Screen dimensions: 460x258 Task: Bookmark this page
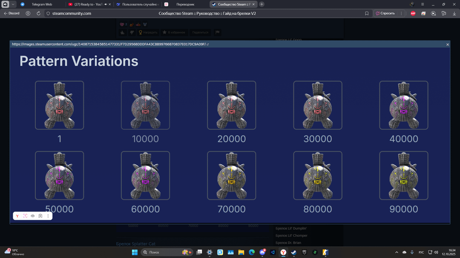tap(367, 14)
